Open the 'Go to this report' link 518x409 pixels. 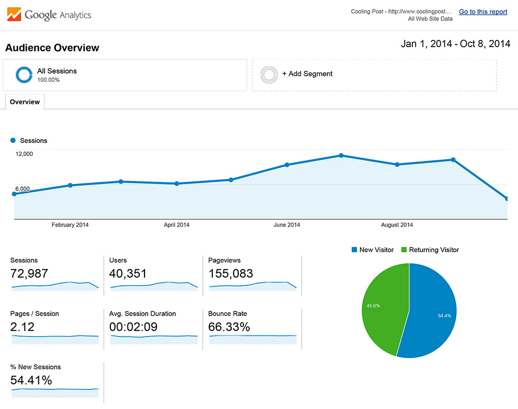(x=483, y=12)
